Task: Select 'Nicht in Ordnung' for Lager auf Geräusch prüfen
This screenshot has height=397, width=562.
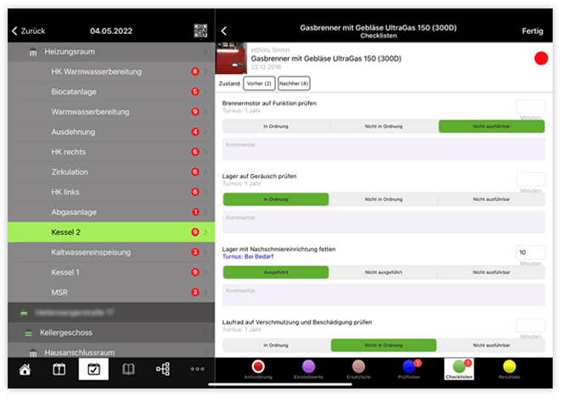Action: (384, 199)
